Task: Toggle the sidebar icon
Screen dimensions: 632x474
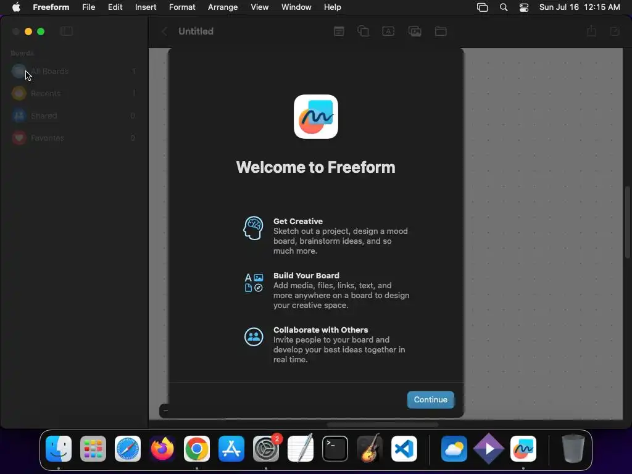Action: point(67,31)
